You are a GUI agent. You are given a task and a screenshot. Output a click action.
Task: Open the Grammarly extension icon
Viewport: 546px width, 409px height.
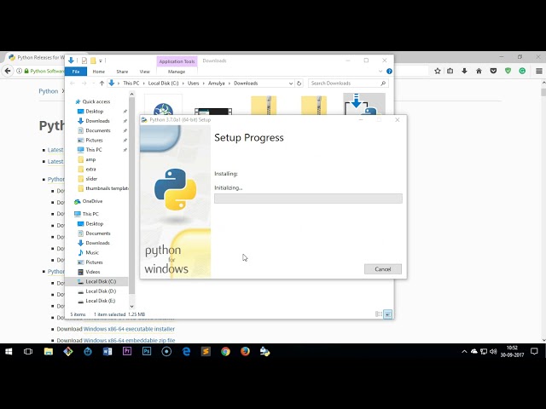click(522, 71)
